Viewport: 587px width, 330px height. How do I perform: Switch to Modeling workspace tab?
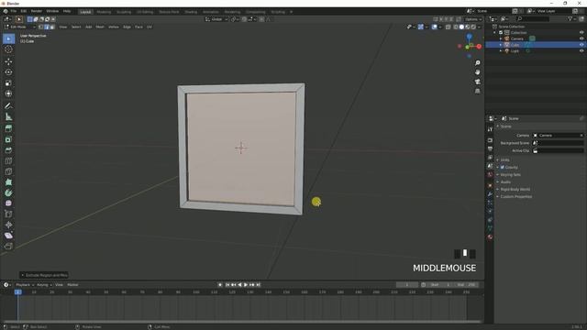pyautogui.click(x=104, y=12)
